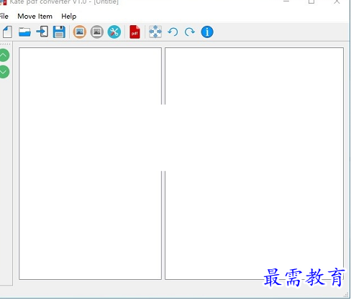Open the Move Item menu

35,17
